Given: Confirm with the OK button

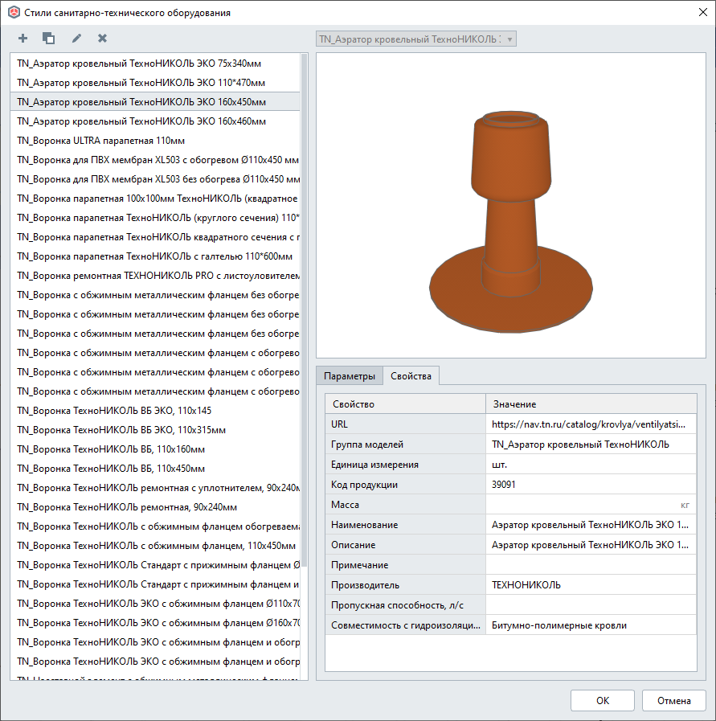Looking at the screenshot, I should [x=603, y=700].
